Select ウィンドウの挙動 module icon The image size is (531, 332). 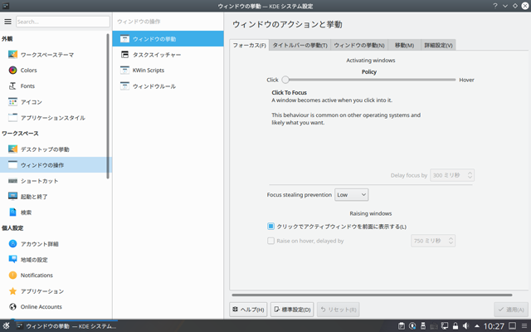click(124, 39)
